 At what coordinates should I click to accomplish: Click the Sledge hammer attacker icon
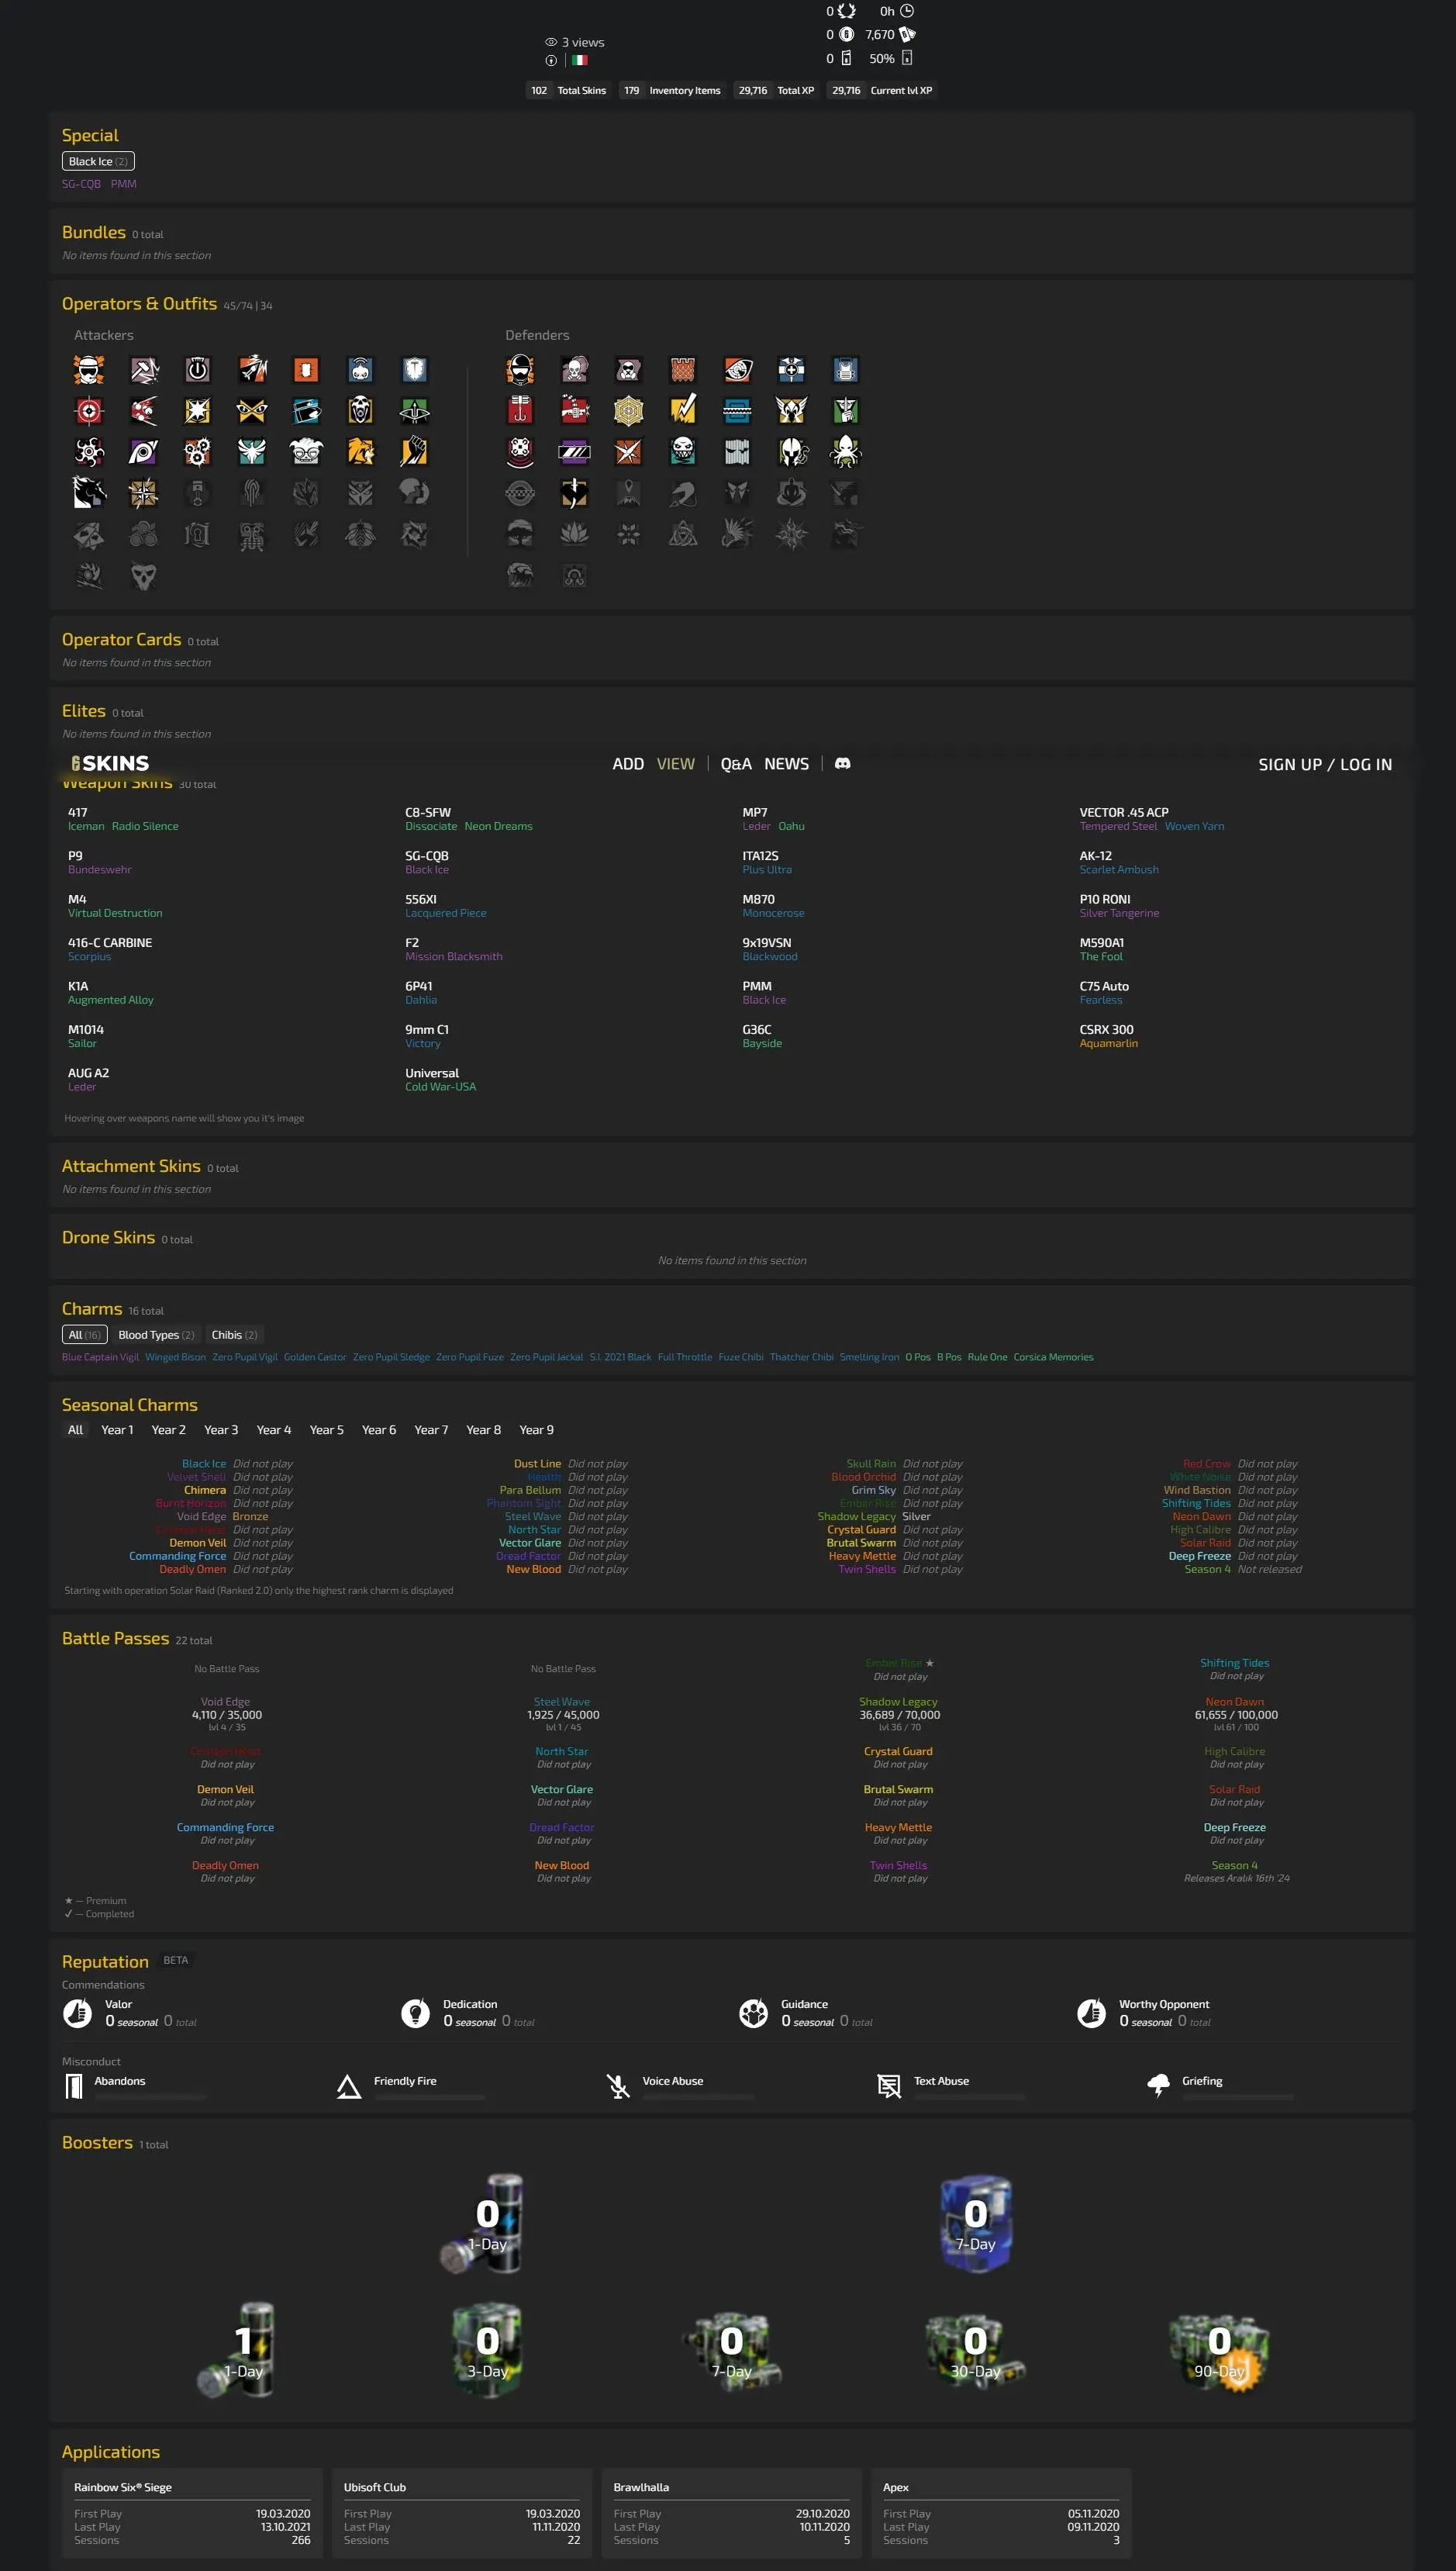click(x=144, y=370)
